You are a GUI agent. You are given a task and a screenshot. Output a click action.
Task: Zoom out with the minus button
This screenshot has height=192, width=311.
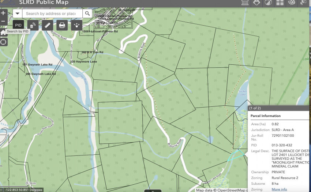click(x=3, y=21)
